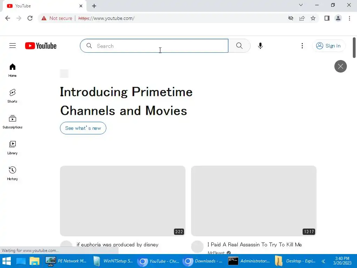The height and width of the screenshot is (268, 357).
Task: Switch to WinNTSetup taskbar item
Action: click(x=113, y=261)
